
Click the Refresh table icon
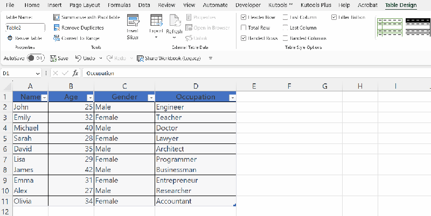[x=174, y=20]
